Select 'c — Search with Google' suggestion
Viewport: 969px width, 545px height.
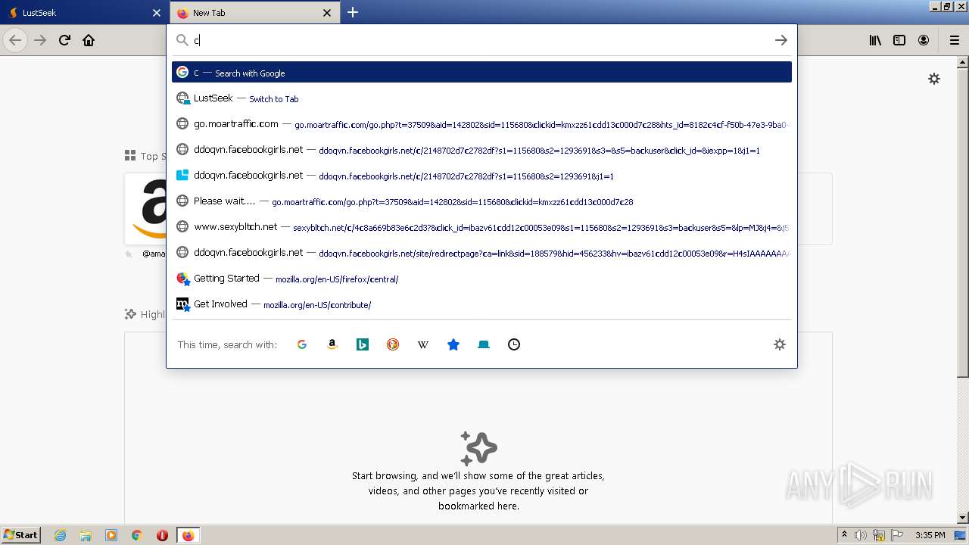[x=481, y=73]
